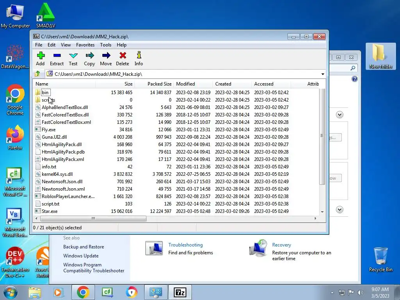The height and width of the screenshot is (300, 400).
Task: Open Google Chrome desktop shortcut
Action: point(15,100)
